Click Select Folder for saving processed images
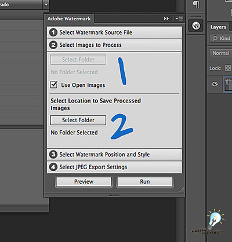This screenshot has height=242, width=232. [78, 120]
